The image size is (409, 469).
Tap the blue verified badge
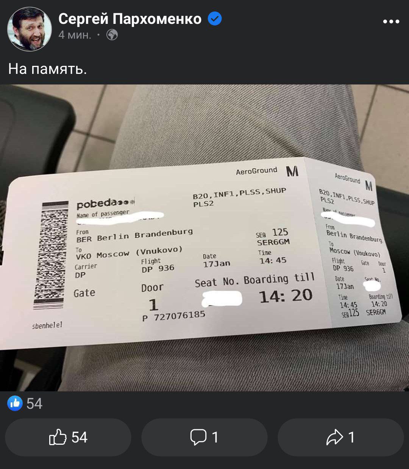[215, 19]
